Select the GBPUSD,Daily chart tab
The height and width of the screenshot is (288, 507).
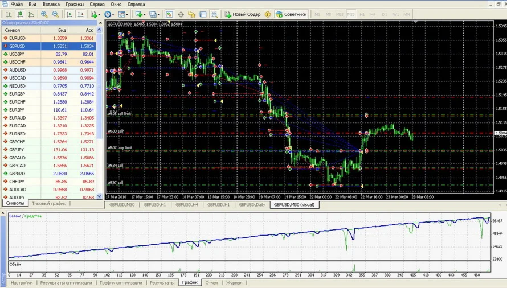pos(252,204)
